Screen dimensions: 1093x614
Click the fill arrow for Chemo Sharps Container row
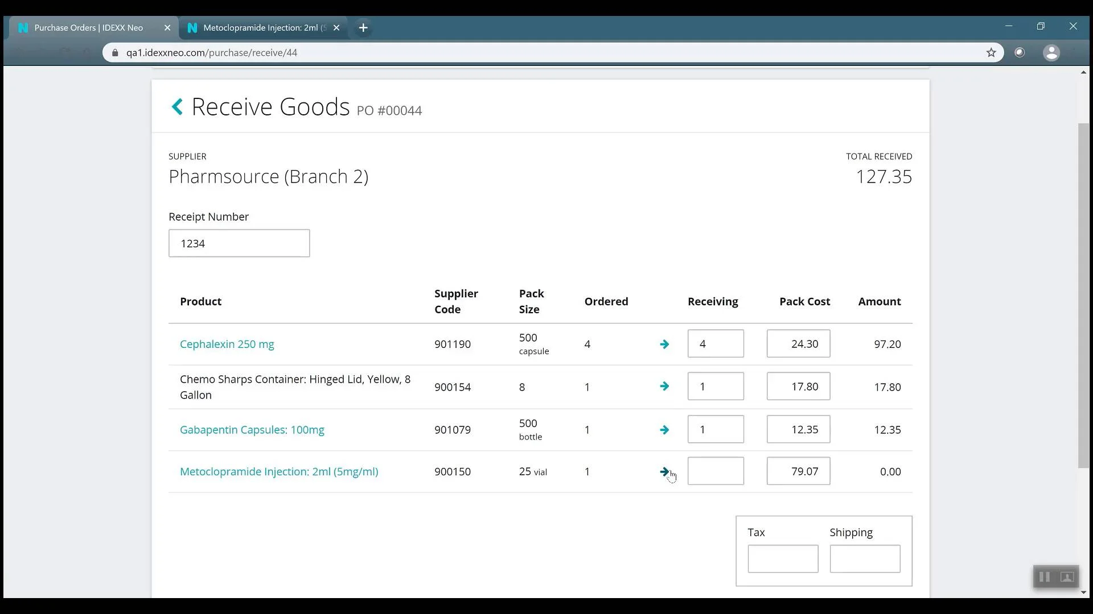pos(665,386)
